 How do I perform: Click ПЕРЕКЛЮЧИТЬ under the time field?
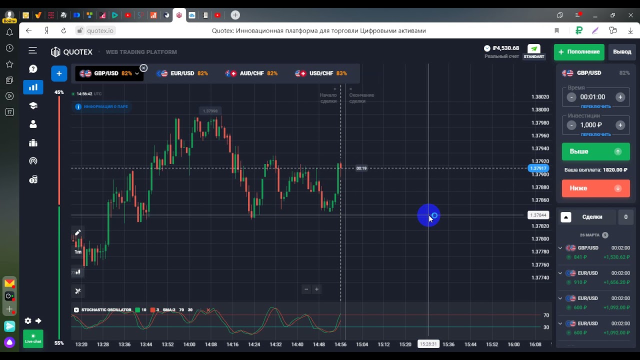(595, 106)
